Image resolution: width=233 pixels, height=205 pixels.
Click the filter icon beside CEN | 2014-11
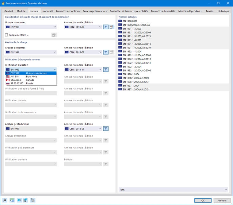[106, 69]
